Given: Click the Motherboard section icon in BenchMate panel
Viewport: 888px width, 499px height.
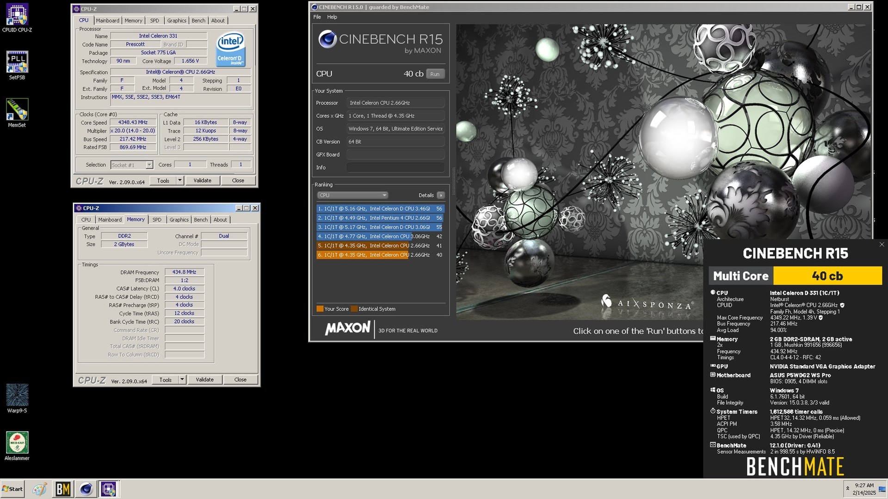Looking at the screenshot, I should (x=713, y=375).
